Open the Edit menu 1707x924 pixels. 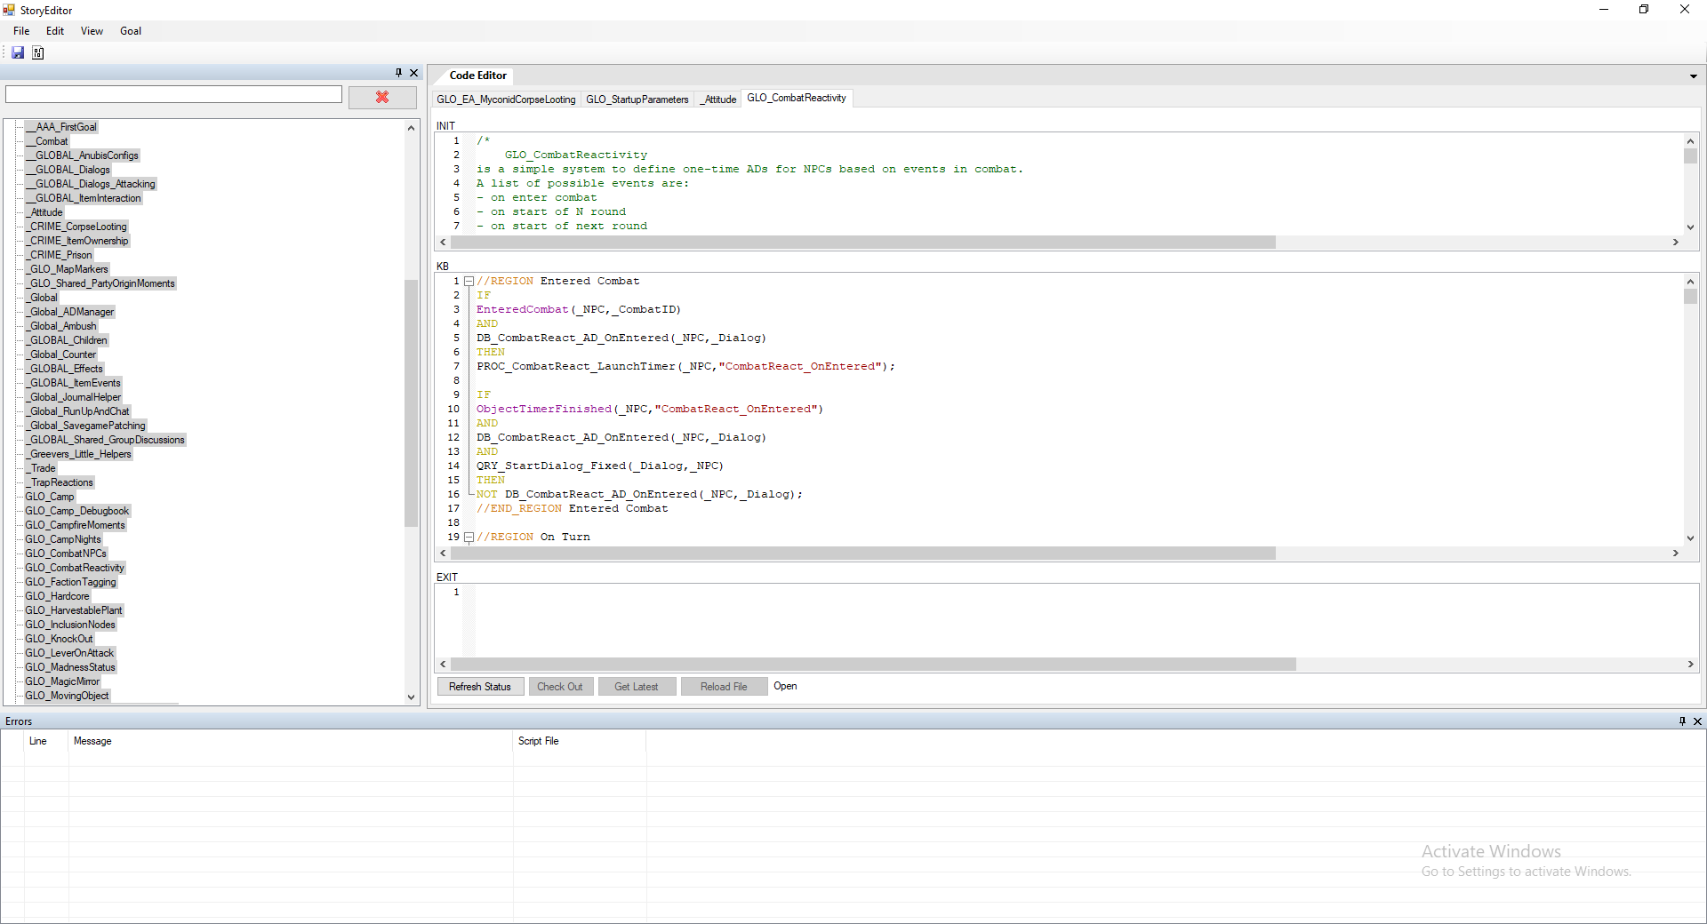[x=55, y=31]
